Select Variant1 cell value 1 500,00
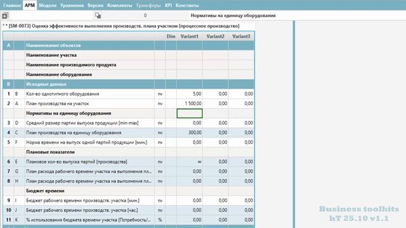406x228 pixels. click(x=190, y=104)
